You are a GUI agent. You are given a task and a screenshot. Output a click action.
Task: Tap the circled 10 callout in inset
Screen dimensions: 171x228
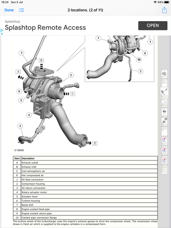click(x=139, y=60)
